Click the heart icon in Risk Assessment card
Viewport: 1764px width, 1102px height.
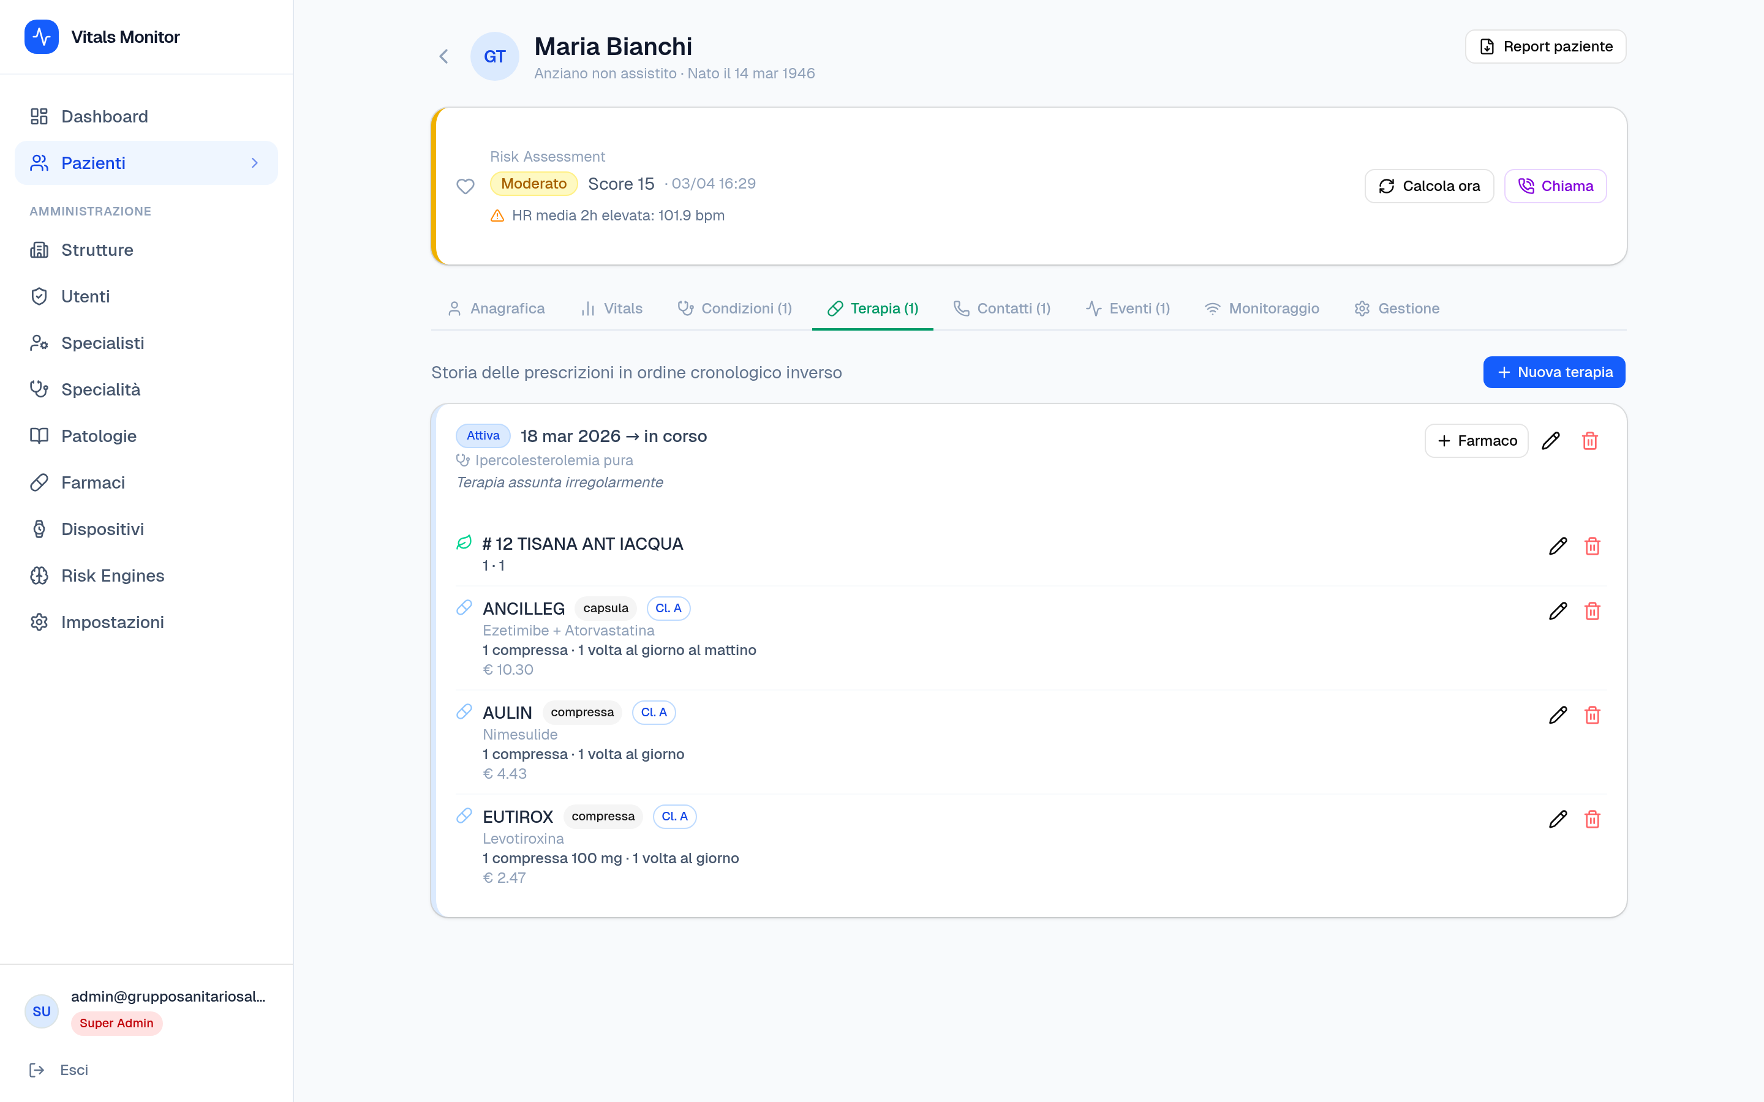[x=465, y=187]
